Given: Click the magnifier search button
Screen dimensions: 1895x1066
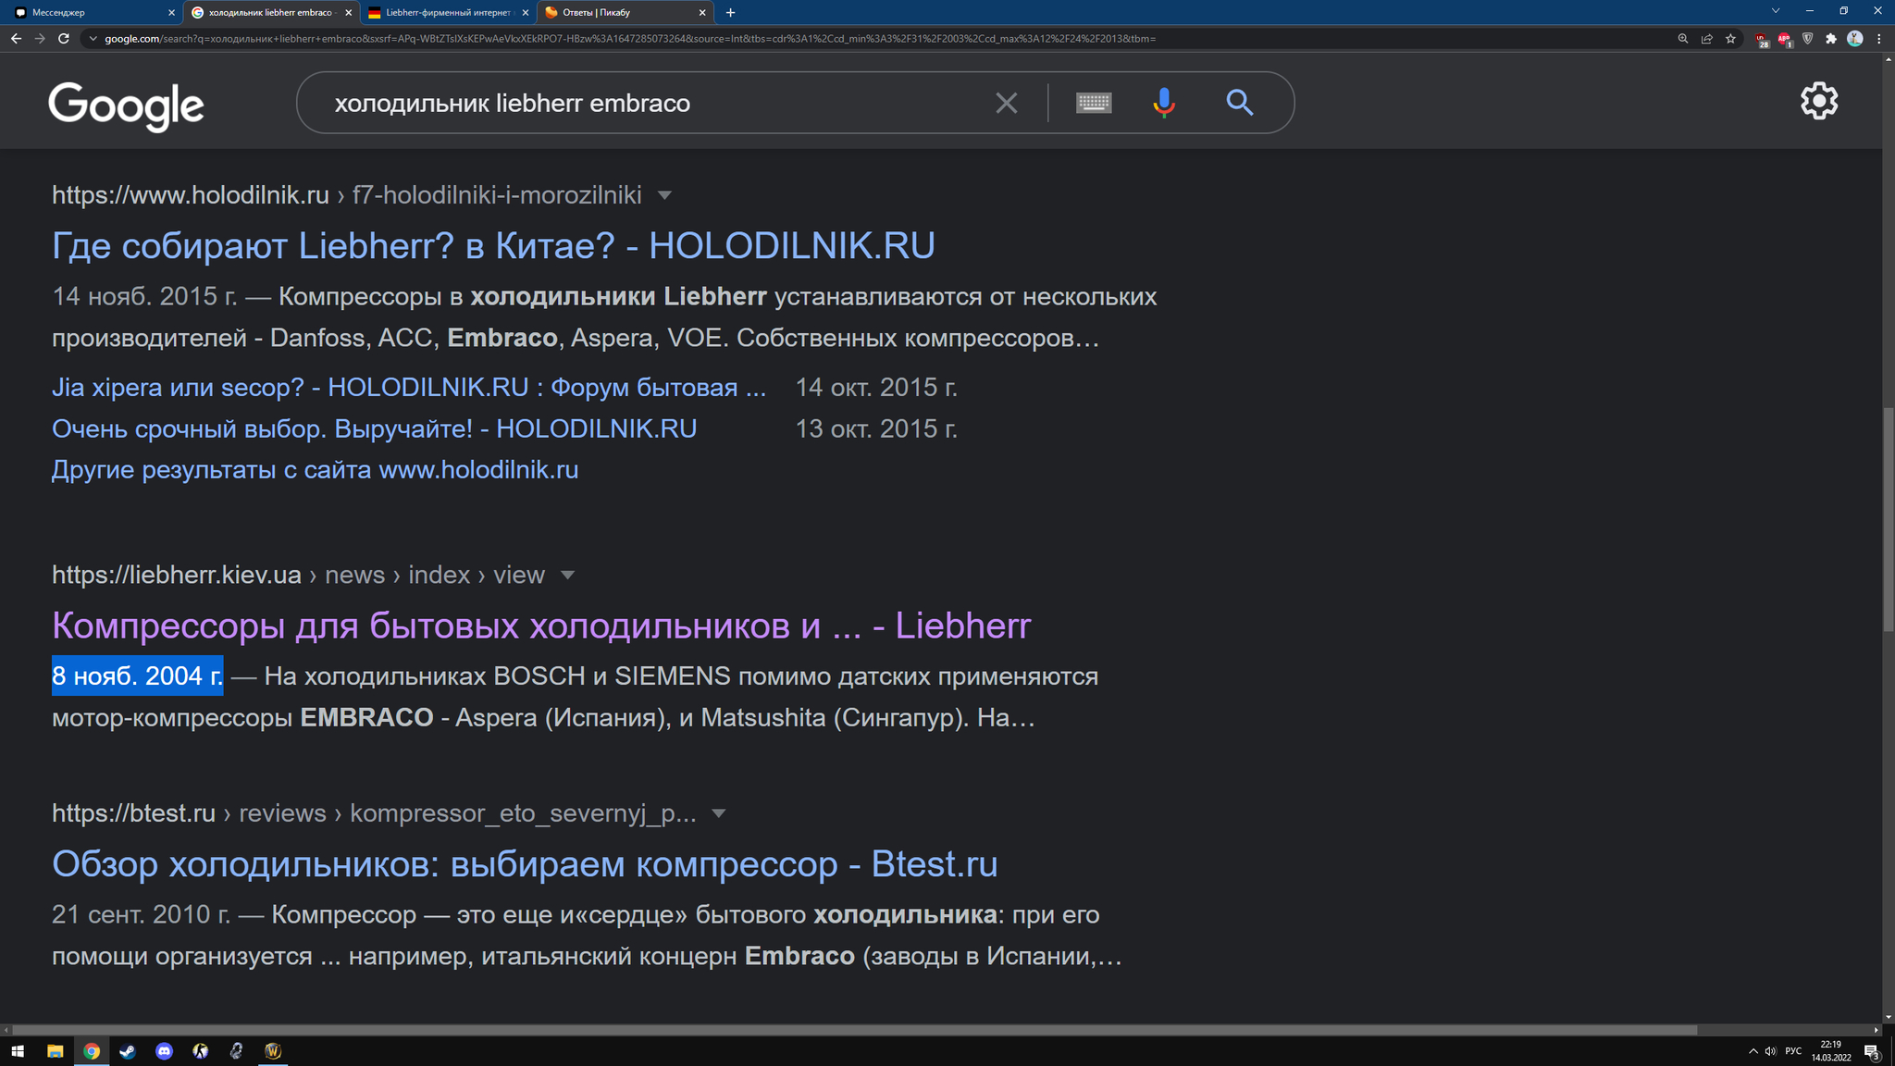Looking at the screenshot, I should pos(1239,103).
